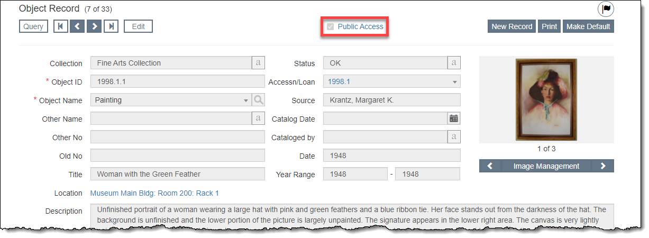This screenshot has height=238, width=649.
Task: Expand the Object Name dropdown
Action: coord(245,100)
